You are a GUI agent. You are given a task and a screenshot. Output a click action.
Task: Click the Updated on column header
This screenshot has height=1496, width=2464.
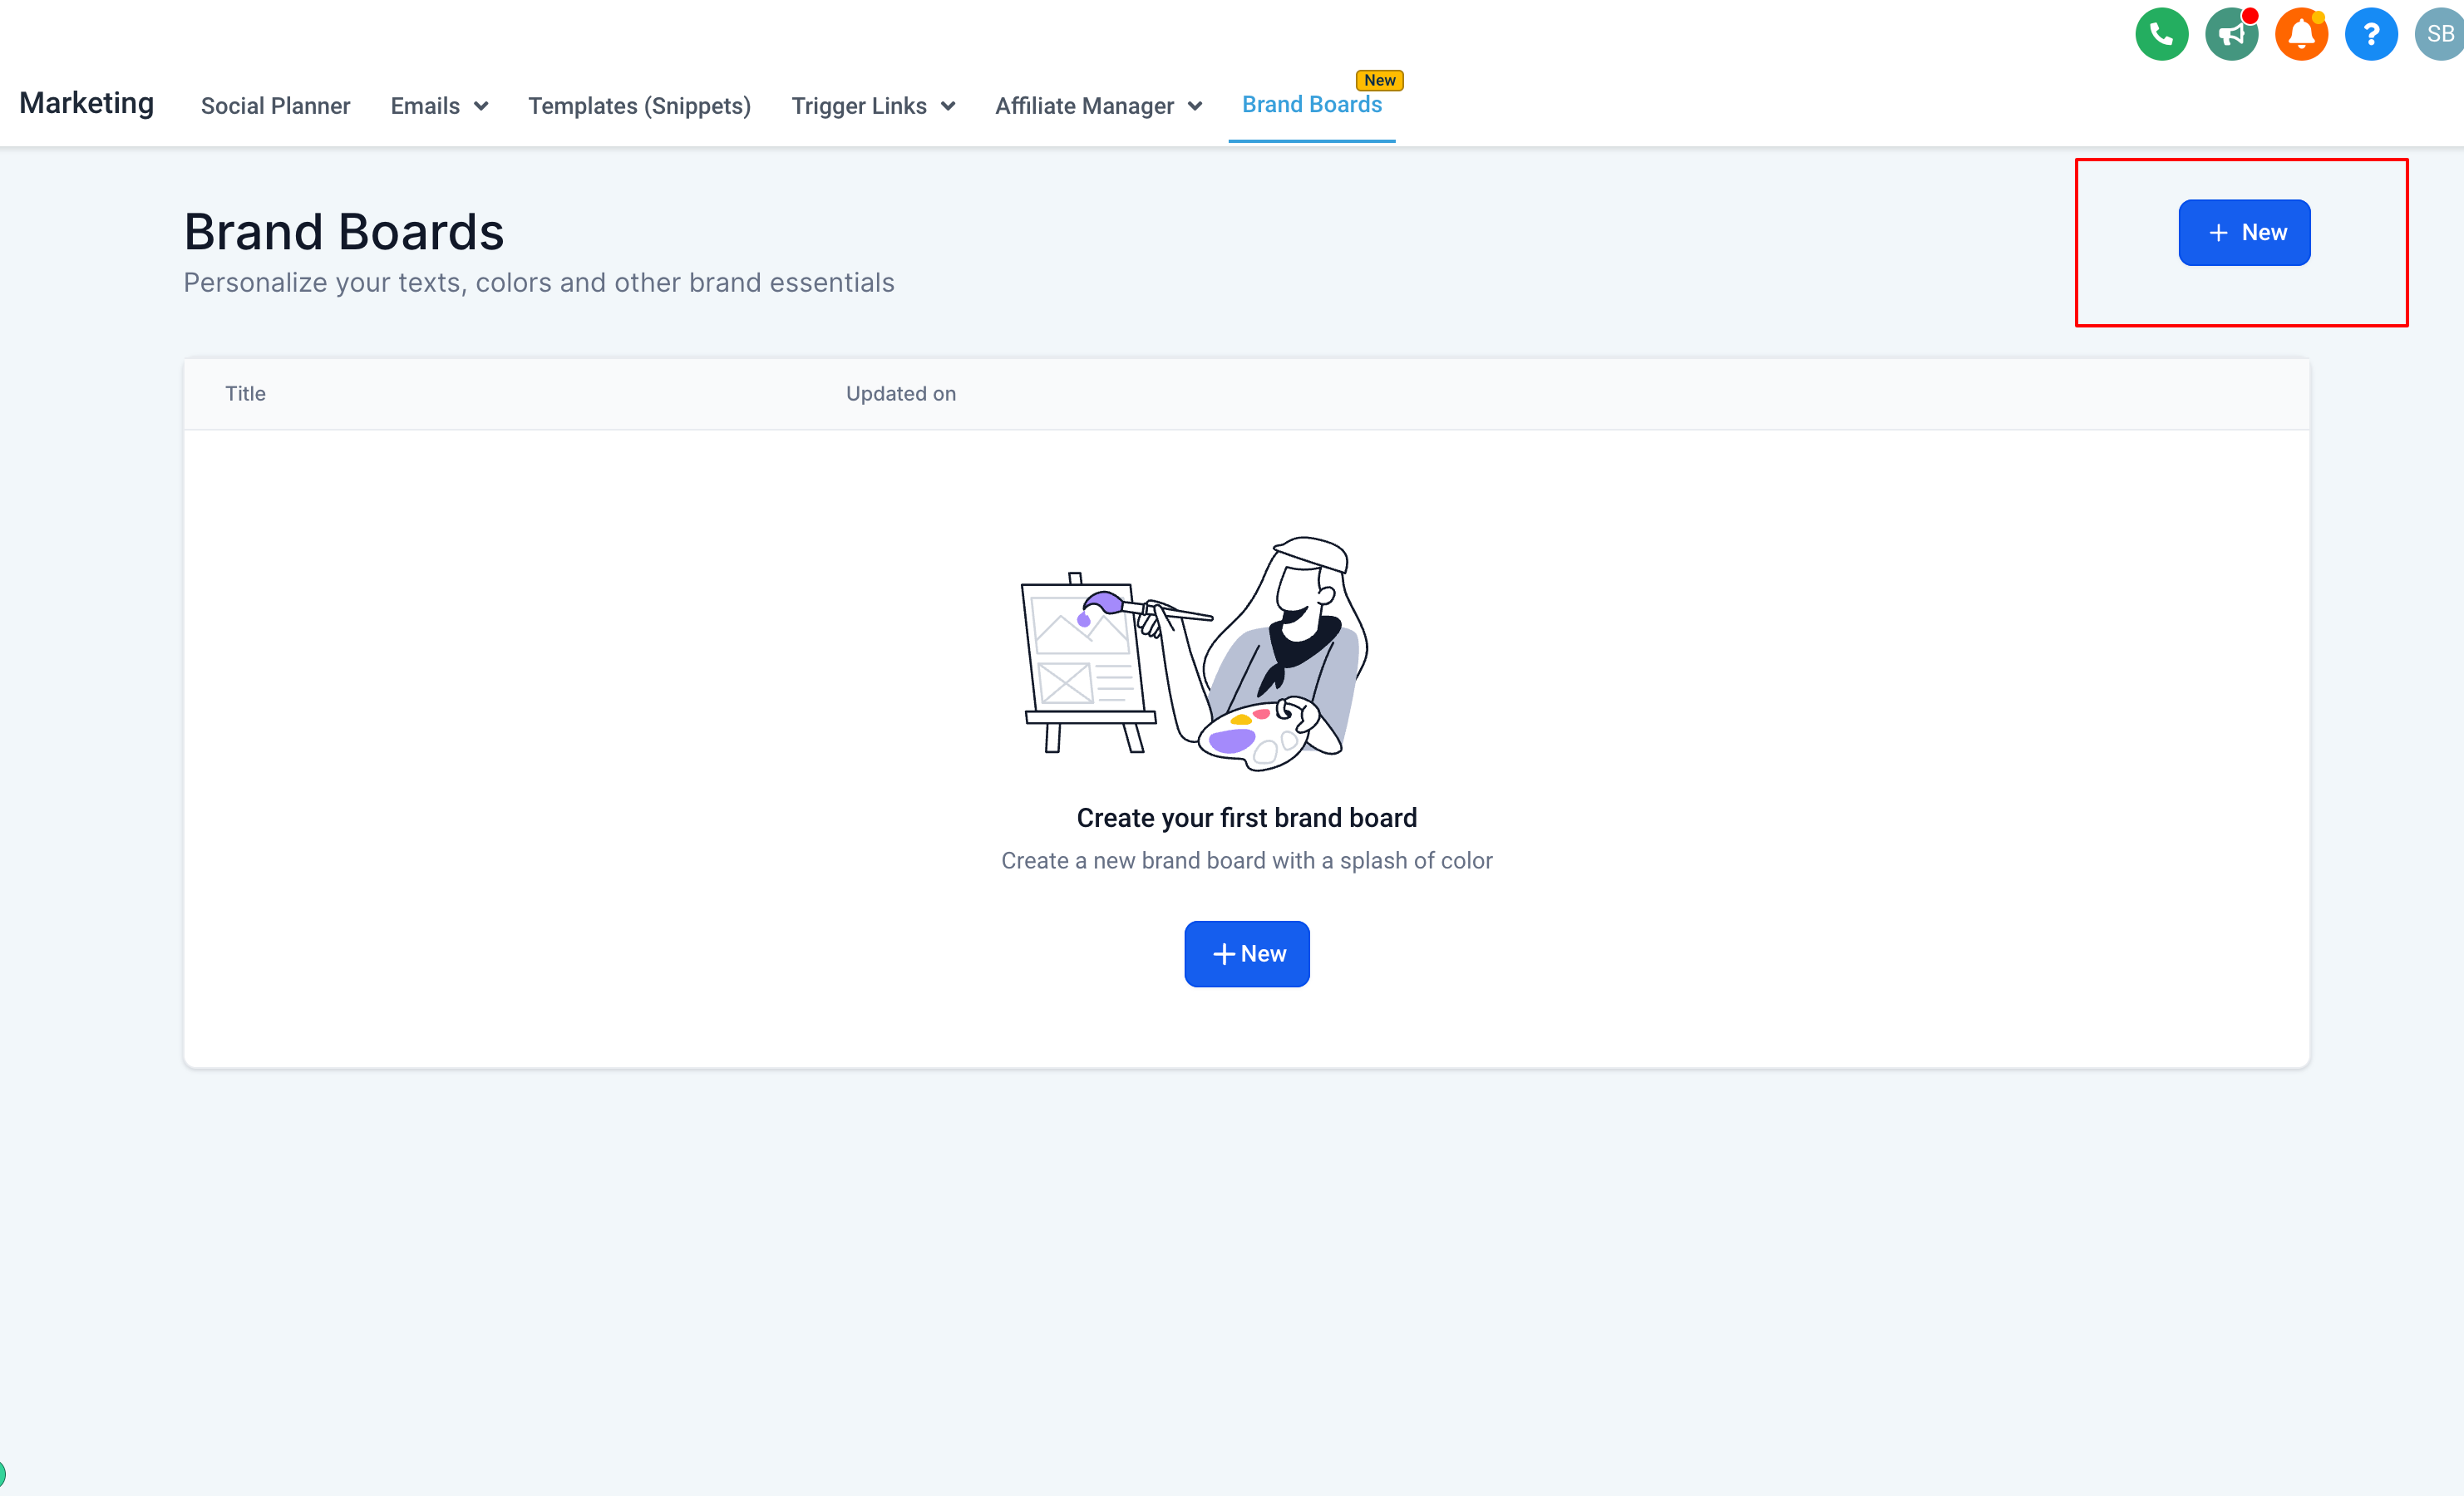tap(900, 394)
